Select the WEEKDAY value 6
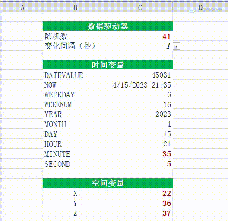228x221 pixels. tap(140, 94)
